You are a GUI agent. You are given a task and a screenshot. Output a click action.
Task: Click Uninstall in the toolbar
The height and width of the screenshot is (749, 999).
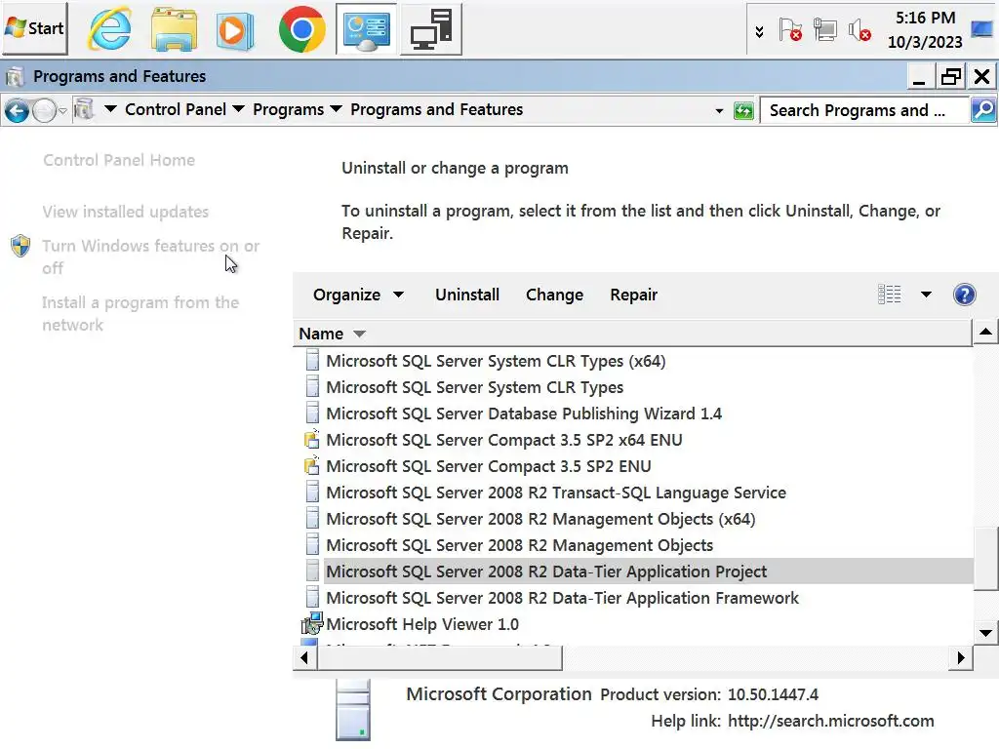pos(467,295)
